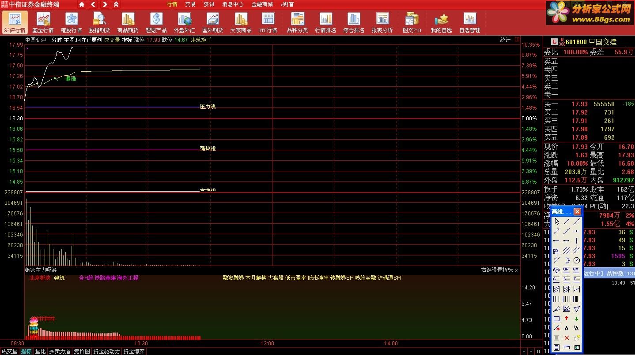Select the GP line tool in 画线 palette

(567, 270)
